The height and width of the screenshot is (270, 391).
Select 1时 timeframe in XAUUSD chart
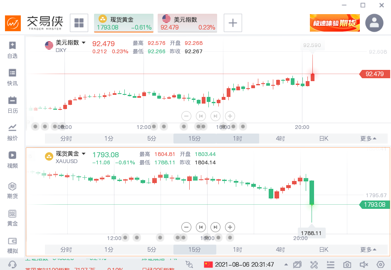[238, 250]
